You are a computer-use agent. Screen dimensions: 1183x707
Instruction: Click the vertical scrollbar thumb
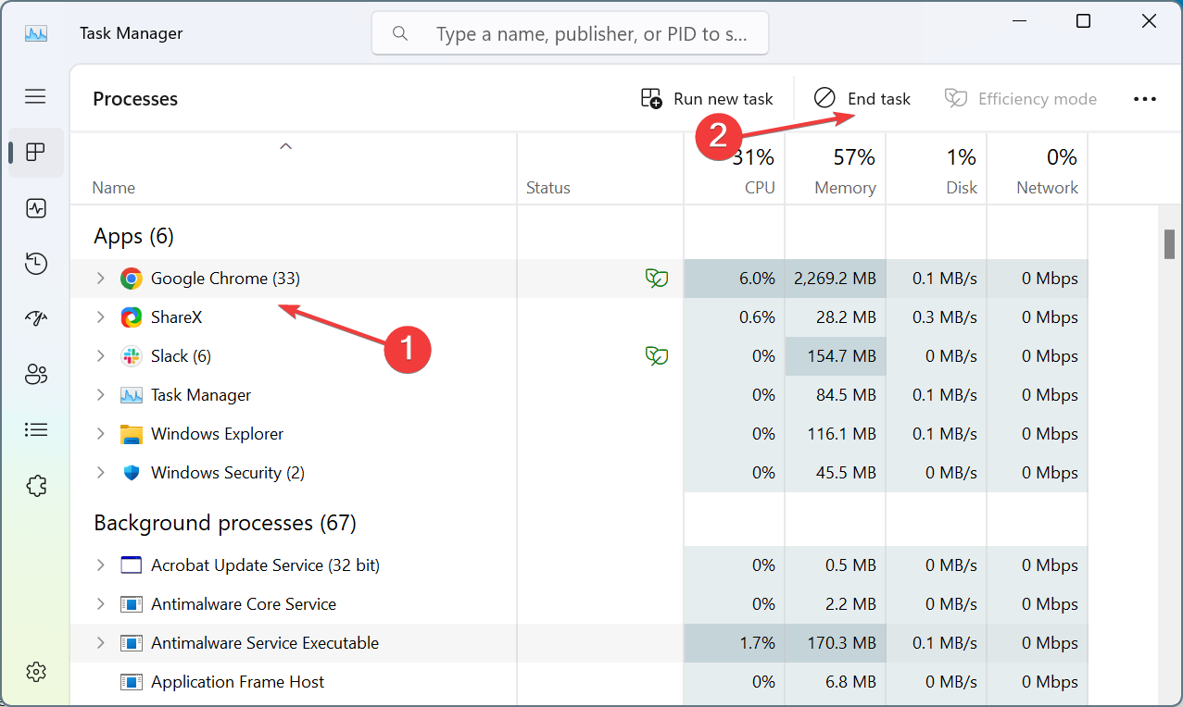click(1170, 244)
